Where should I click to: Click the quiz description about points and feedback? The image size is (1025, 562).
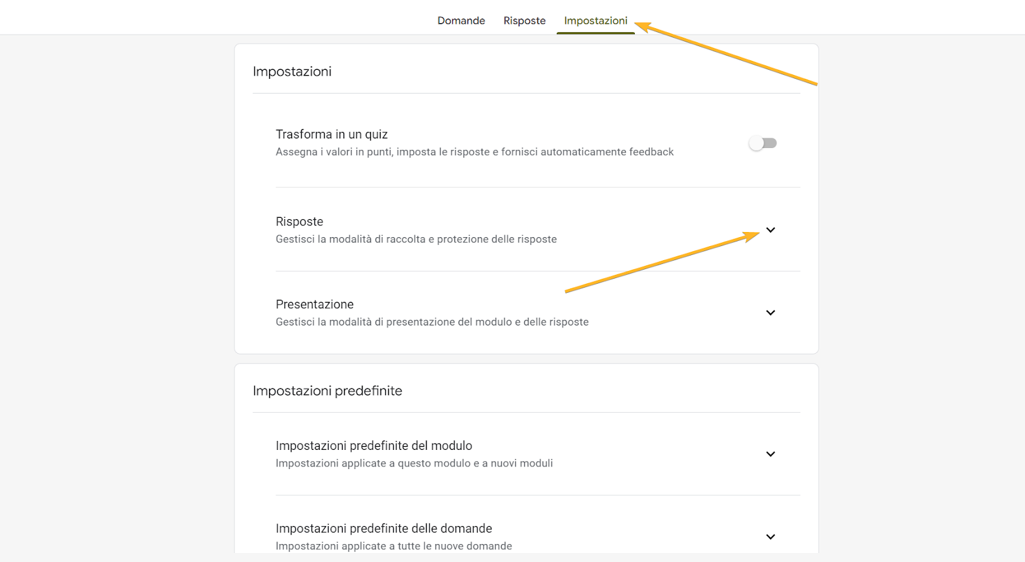click(474, 152)
